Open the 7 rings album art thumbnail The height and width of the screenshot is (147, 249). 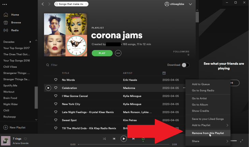6,141
